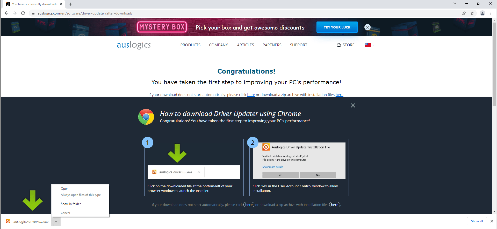Viewport: 497px width, 229px height.
Task: Select Open in the download context menu
Action: click(x=80, y=189)
